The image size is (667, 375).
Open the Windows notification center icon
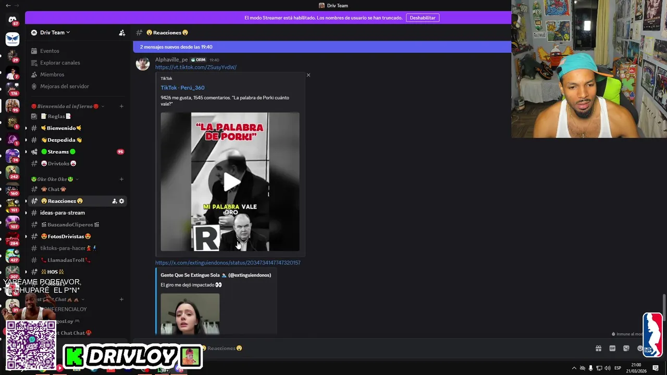point(654,368)
